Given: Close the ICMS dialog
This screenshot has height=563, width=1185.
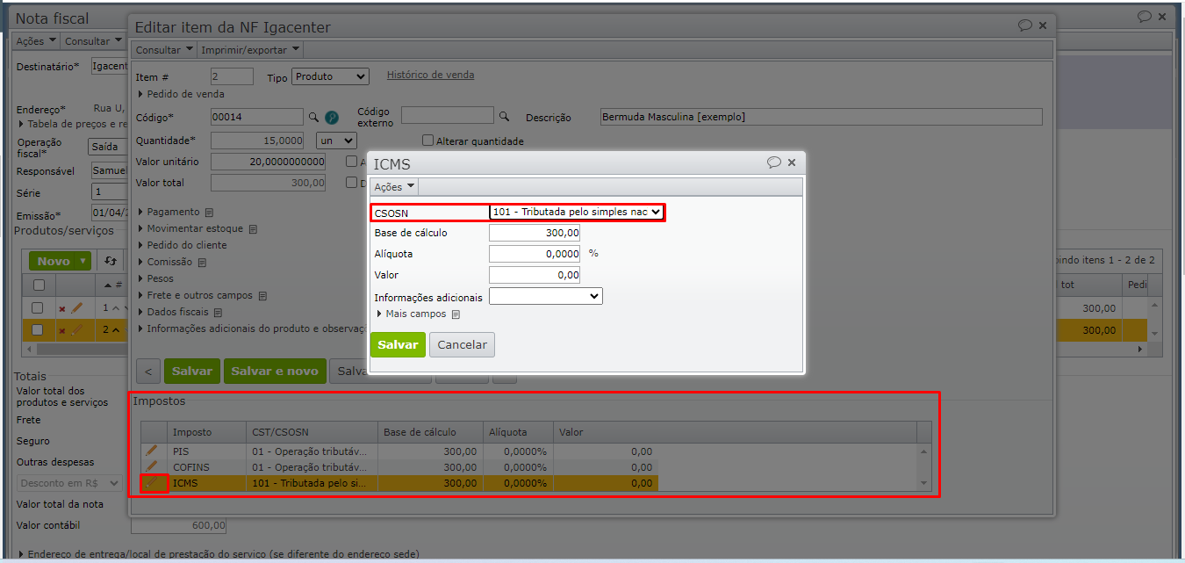Looking at the screenshot, I should pos(792,162).
